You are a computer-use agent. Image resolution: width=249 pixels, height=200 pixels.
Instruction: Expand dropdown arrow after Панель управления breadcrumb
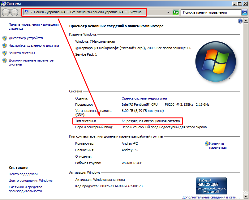coord(68,12)
